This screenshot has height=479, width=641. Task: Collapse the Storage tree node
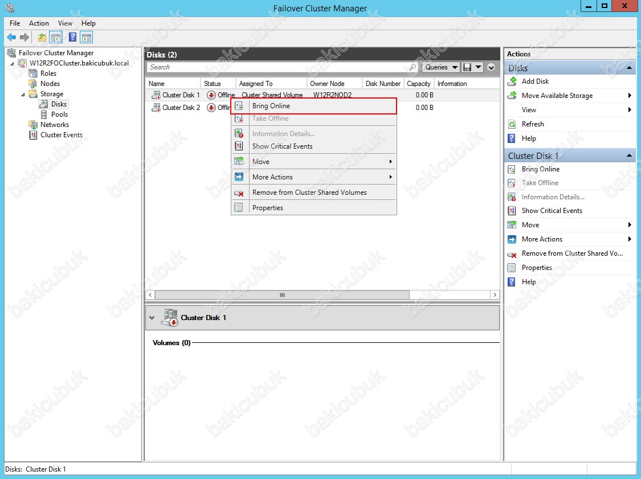click(x=23, y=95)
